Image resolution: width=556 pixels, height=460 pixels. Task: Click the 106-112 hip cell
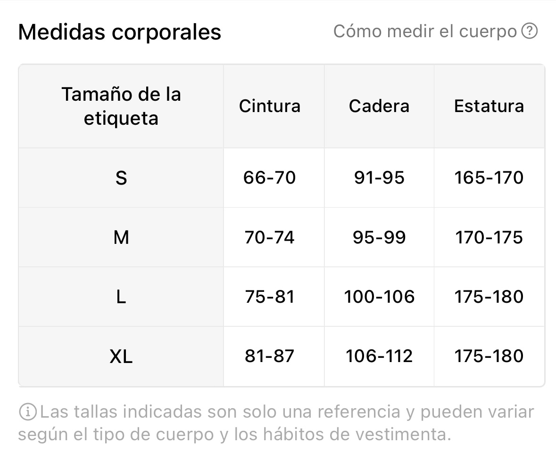379,356
